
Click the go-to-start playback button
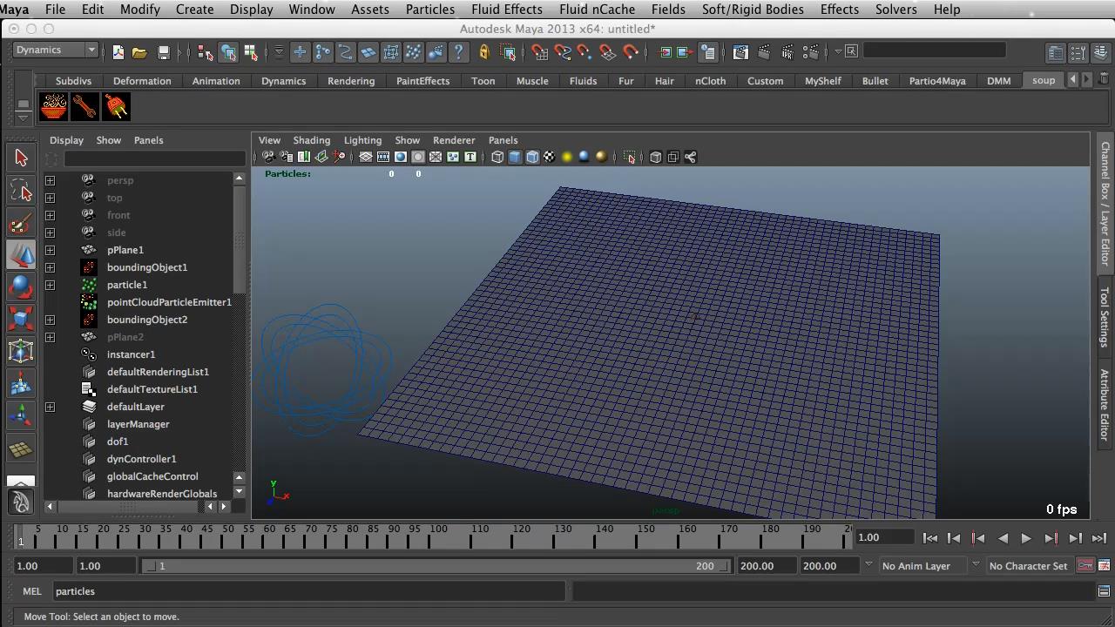[929, 537]
